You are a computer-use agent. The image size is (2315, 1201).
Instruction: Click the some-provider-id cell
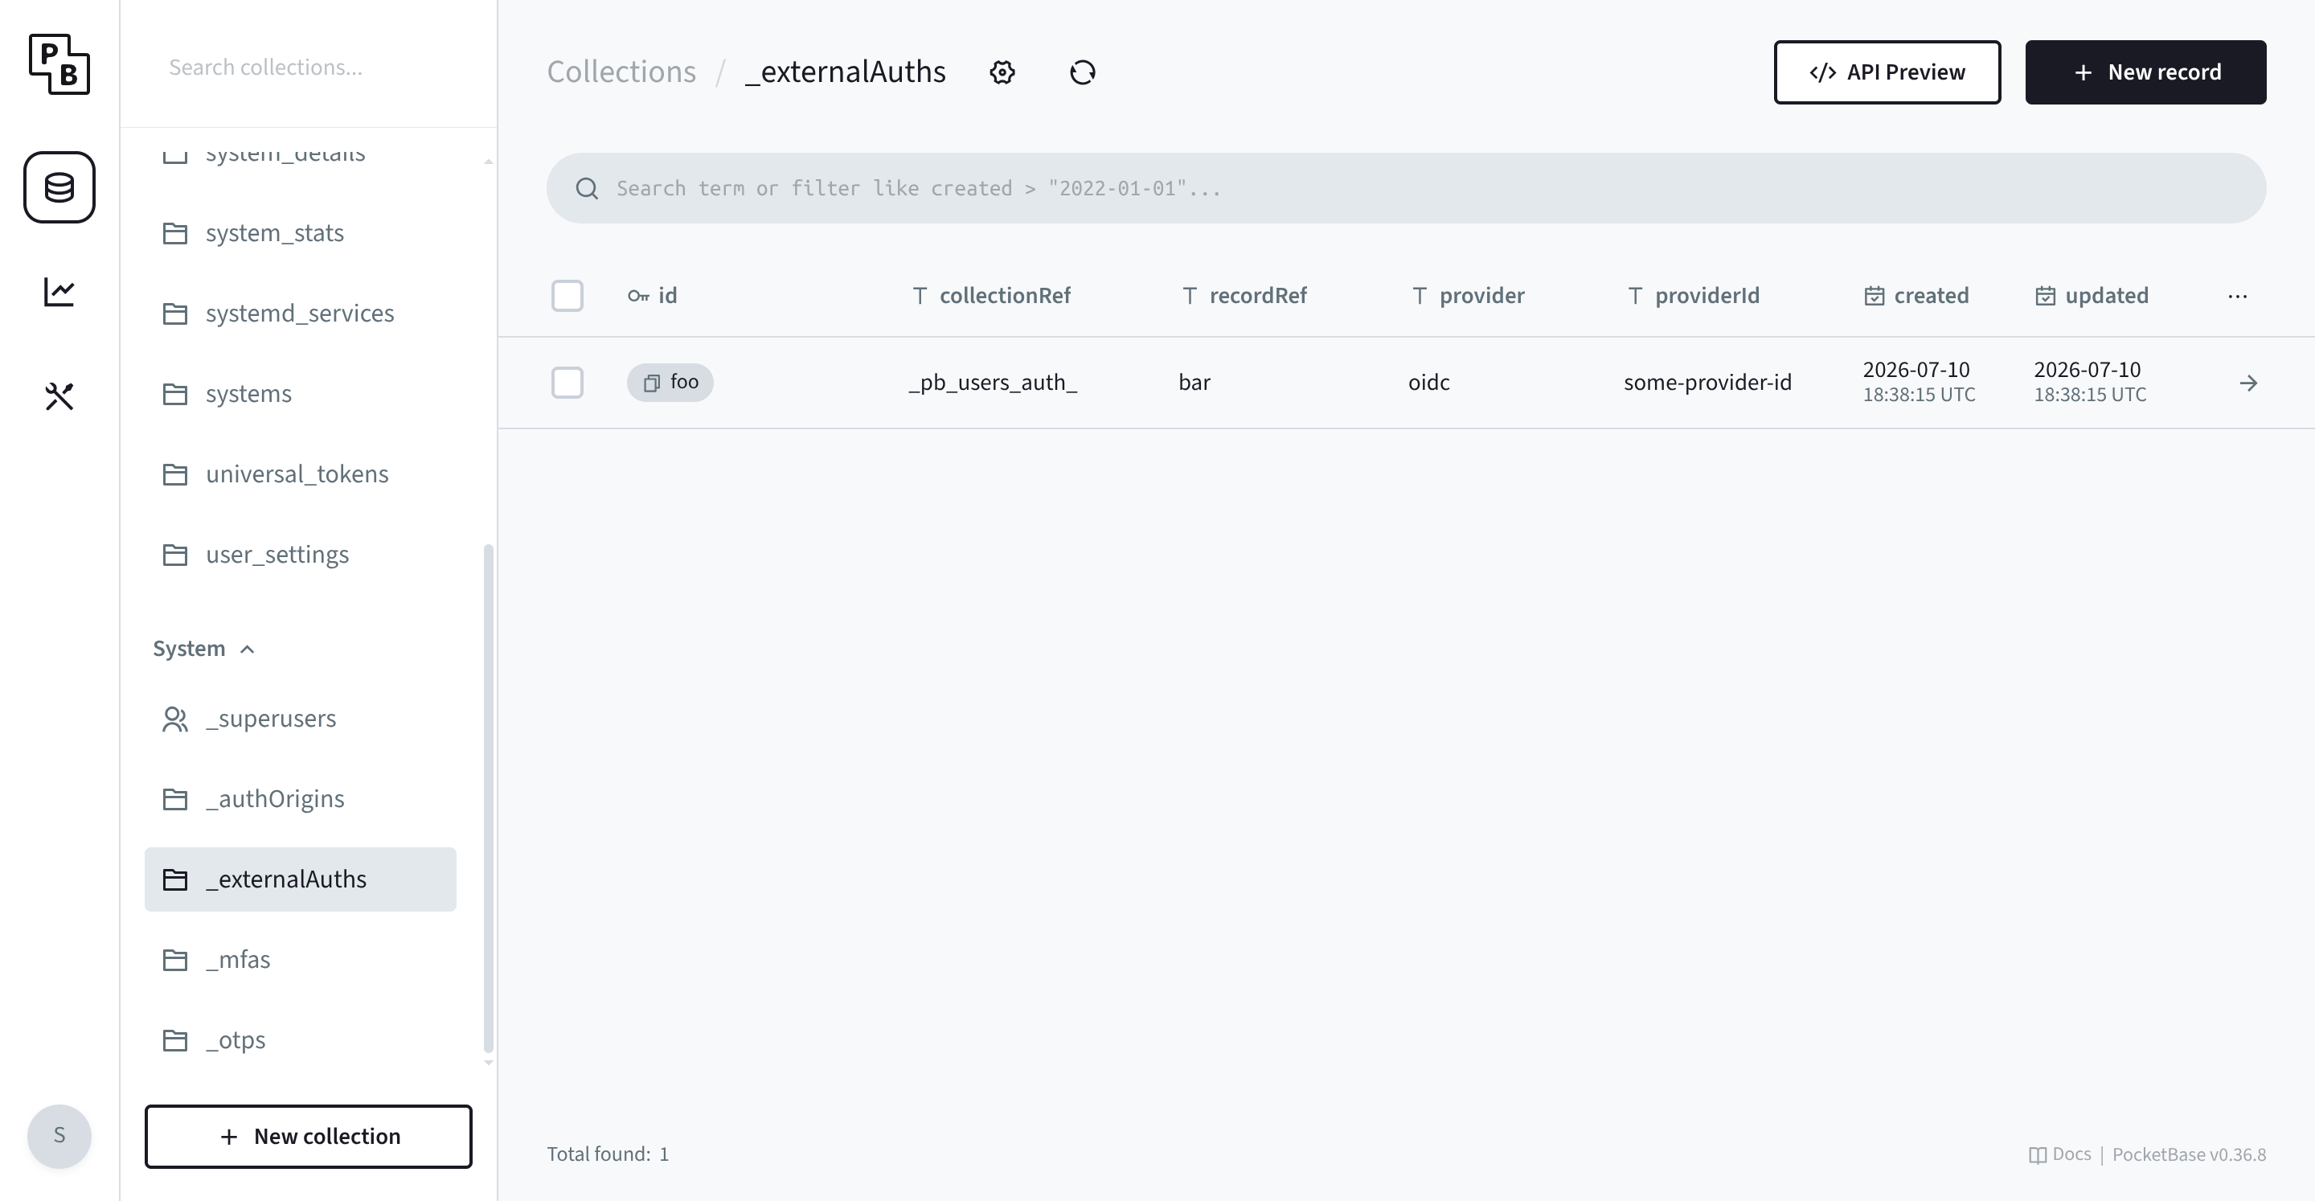point(1707,383)
